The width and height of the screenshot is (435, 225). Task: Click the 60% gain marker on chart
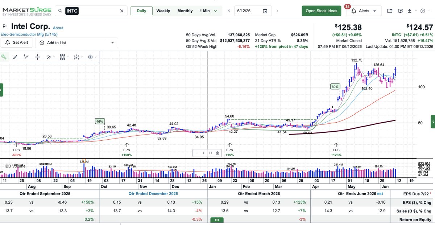click(335, 86)
